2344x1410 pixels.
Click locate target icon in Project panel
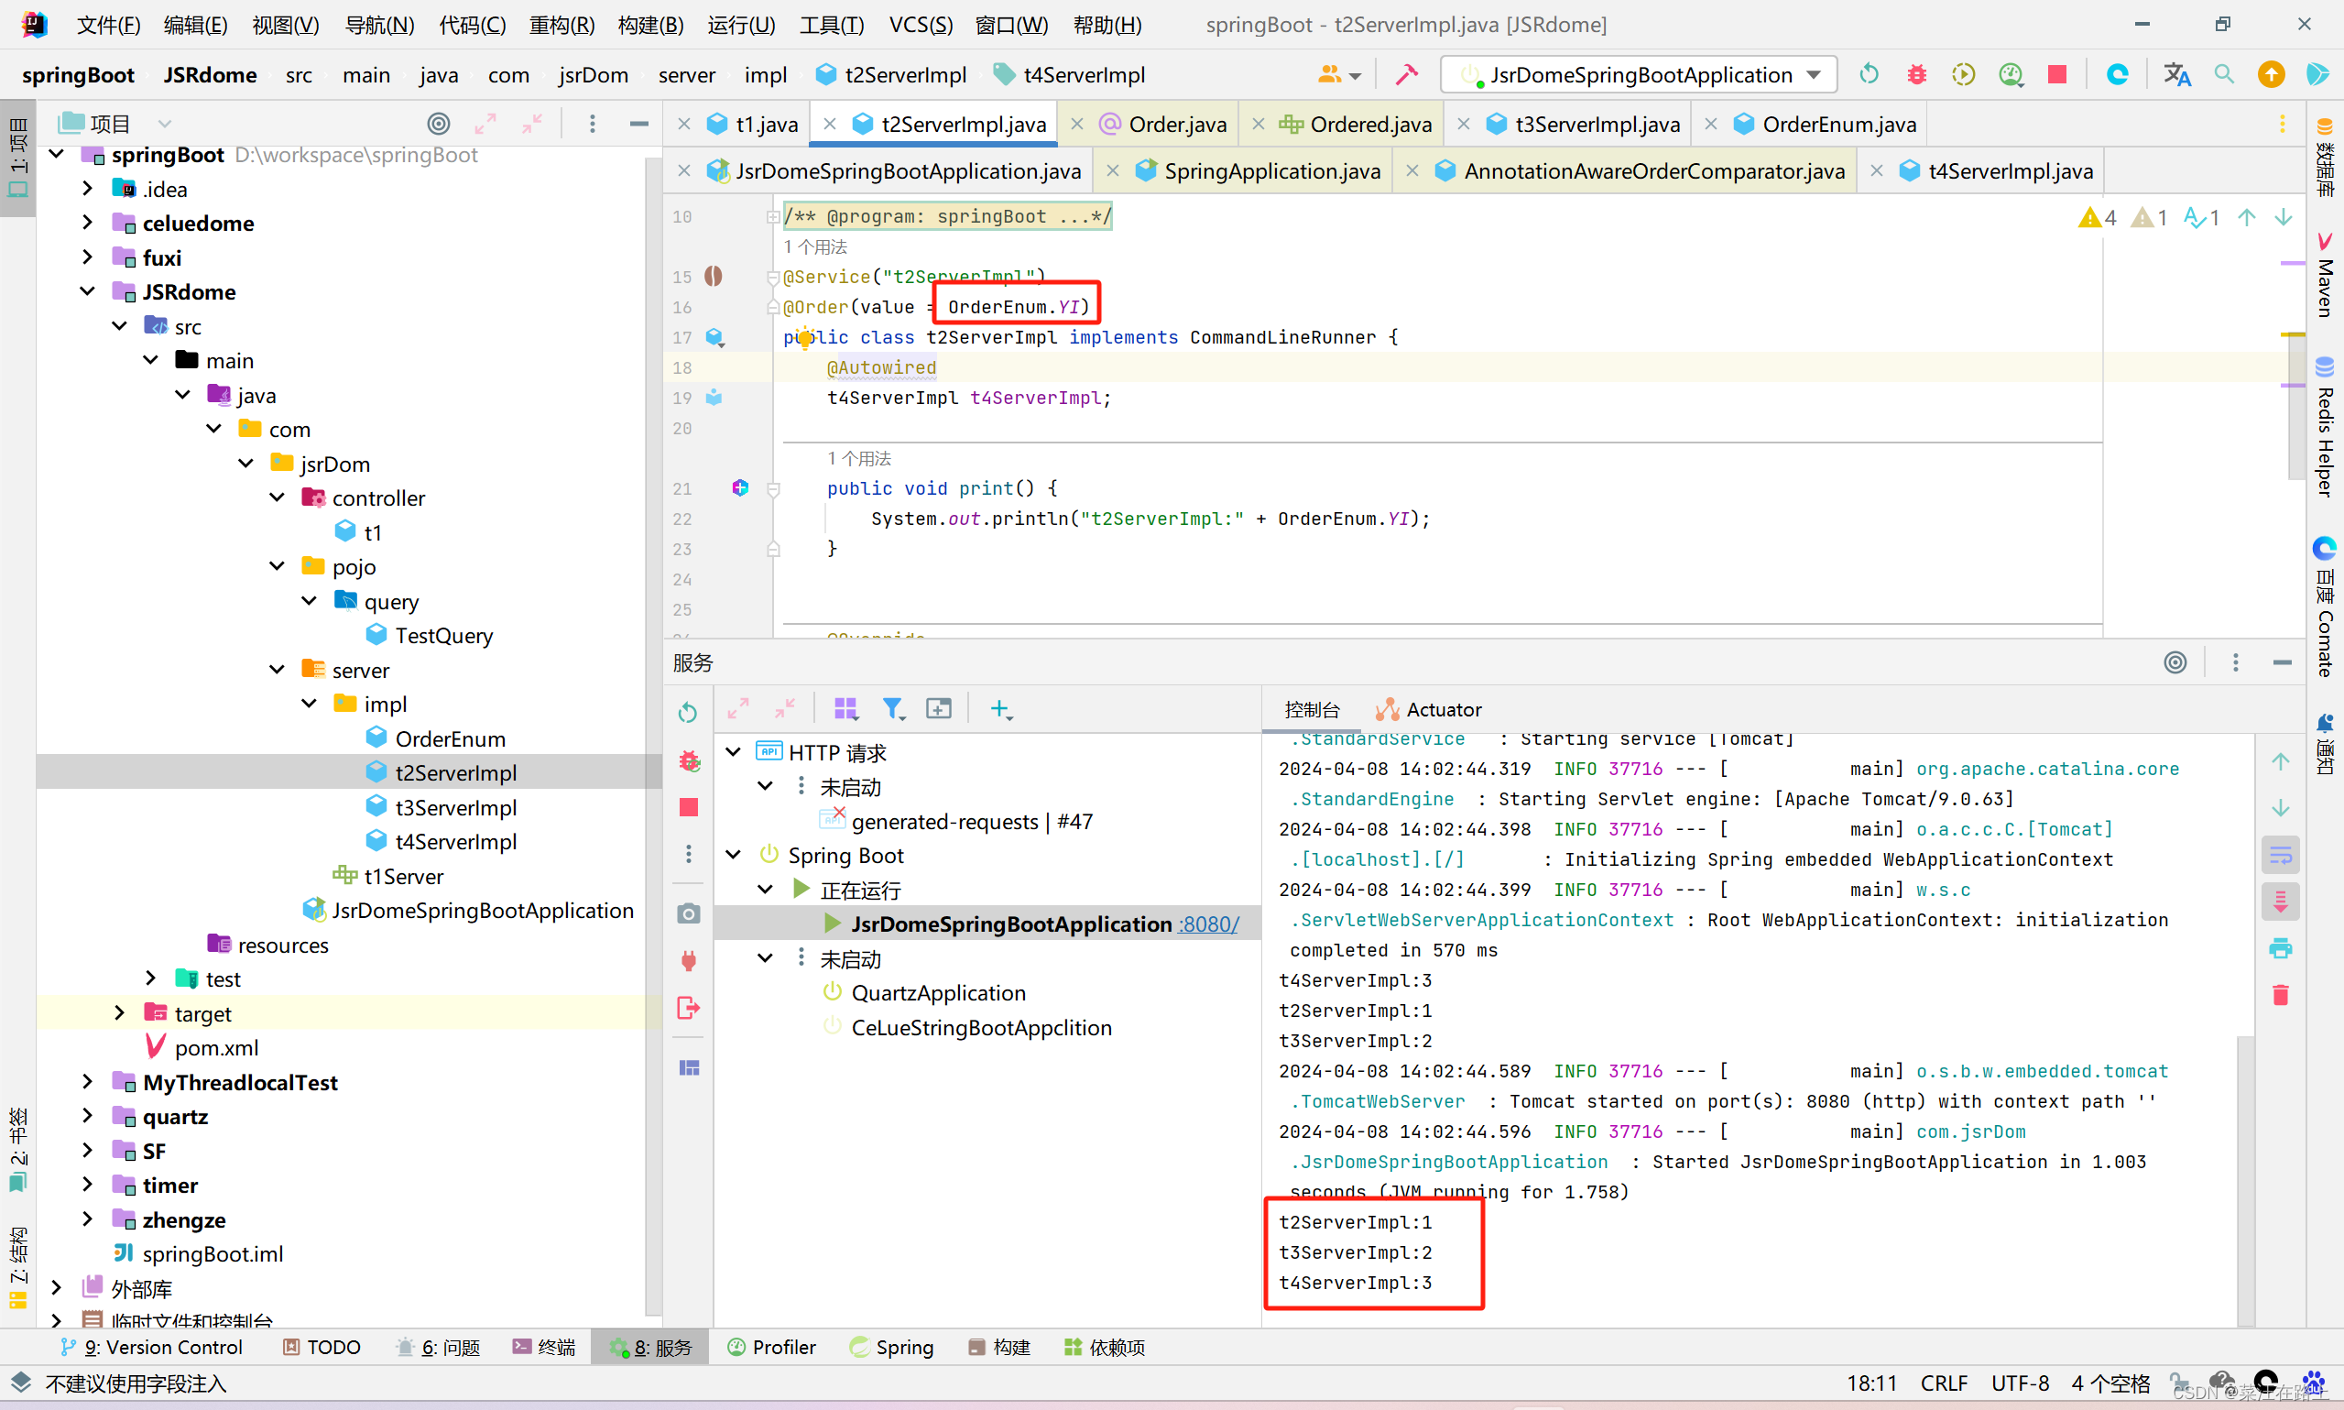point(438,124)
